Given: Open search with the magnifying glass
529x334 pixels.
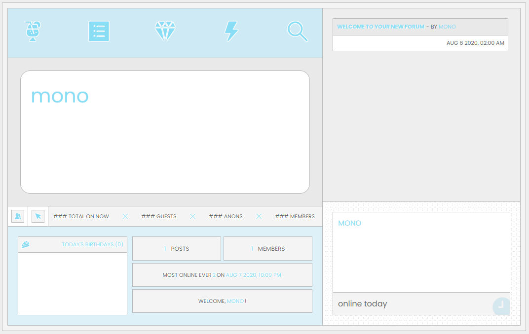Looking at the screenshot, I should (x=297, y=32).
